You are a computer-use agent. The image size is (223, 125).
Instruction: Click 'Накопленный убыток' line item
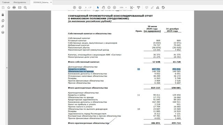click(79, 48)
